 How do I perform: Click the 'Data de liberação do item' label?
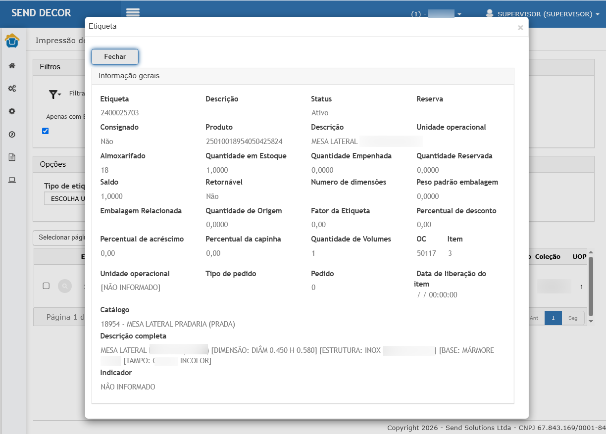coord(450,279)
